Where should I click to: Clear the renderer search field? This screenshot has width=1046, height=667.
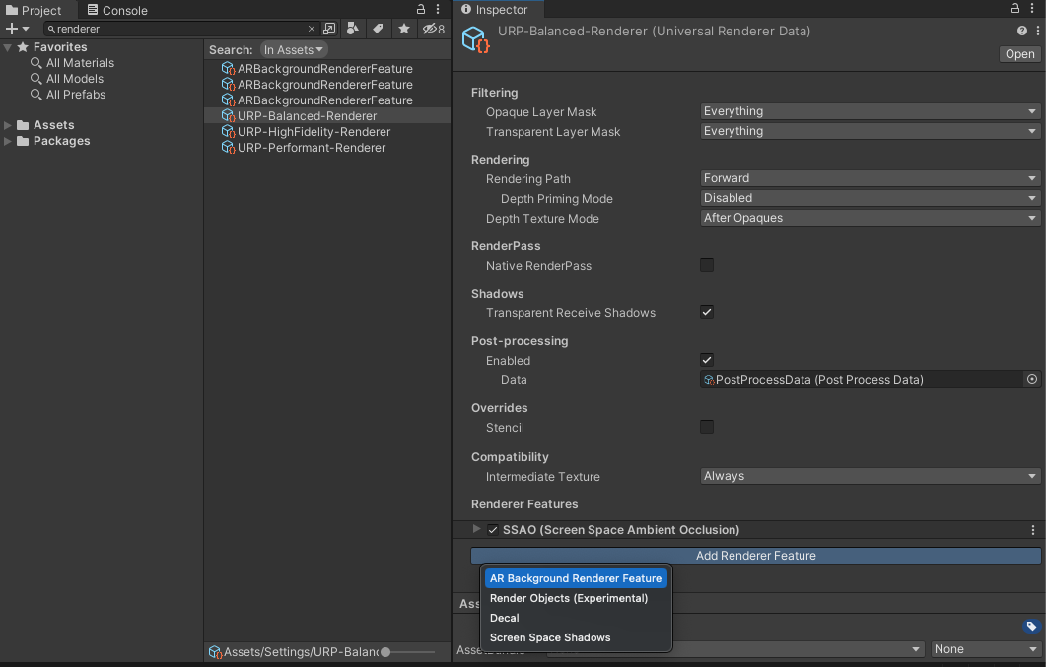pyautogui.click(x=312, y=29)
